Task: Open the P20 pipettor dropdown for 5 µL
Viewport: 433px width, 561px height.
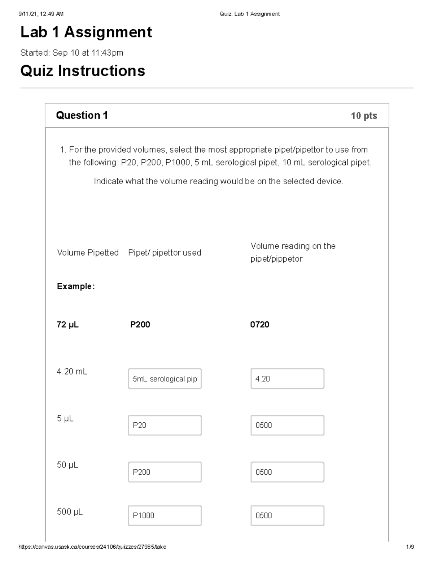Action: click(164, 426)
